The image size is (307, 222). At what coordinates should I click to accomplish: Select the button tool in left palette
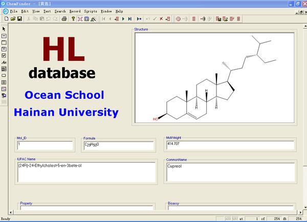[x=4, y=76]
